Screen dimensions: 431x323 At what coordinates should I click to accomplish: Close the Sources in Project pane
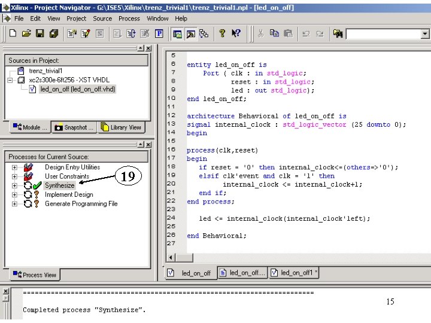[x=148, y=48]
